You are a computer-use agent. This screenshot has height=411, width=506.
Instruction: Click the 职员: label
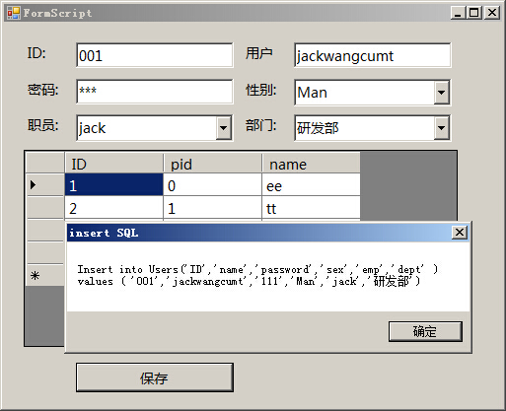click(x=42, y=125)
